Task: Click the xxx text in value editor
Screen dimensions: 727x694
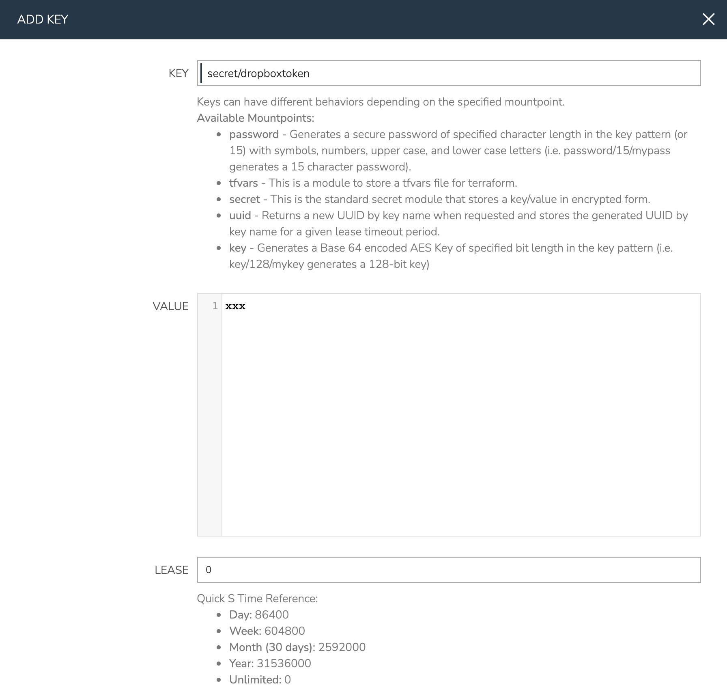Action: click(x=235, y=306)
